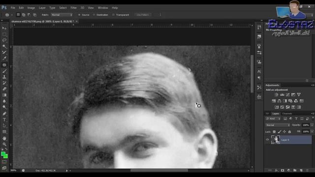Select the Rectangular Marquee tool
This screenshot has height=177, width=315.
tap(4, 34)
